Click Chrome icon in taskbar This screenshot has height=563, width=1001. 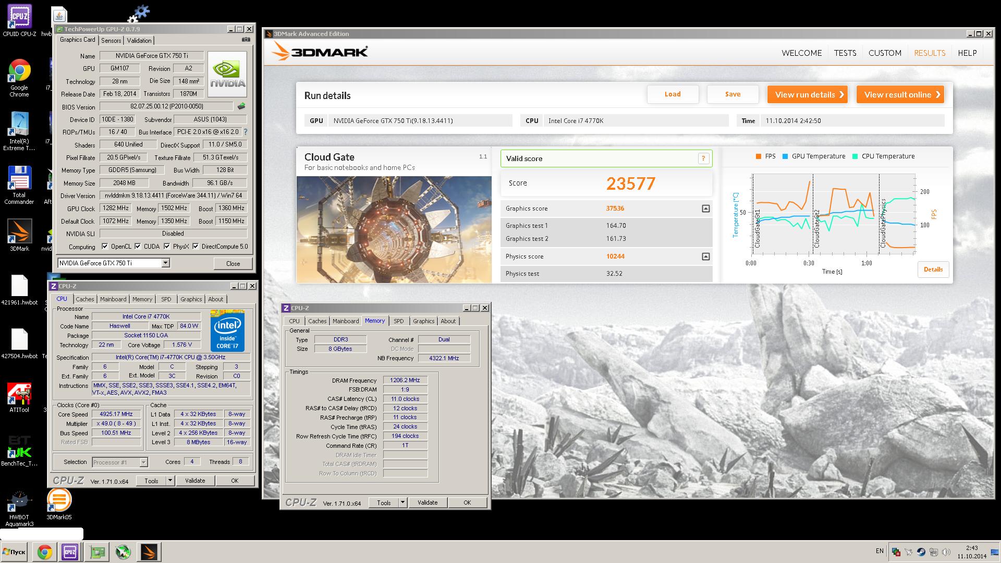coord(44,552)
